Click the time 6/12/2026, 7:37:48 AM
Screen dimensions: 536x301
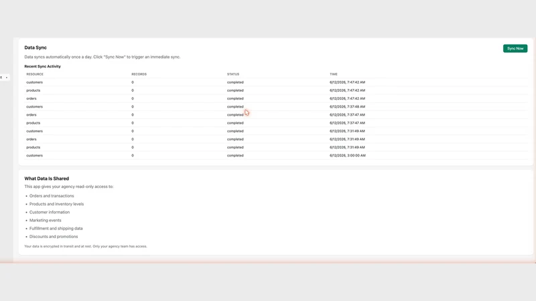pos(347,107)
